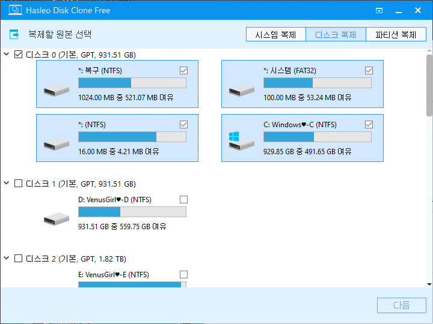This screenshot has width=433, height=324.
Task: Check the E: VenusGirl♥-E partition checkbox
Action: tap(183, 274)
